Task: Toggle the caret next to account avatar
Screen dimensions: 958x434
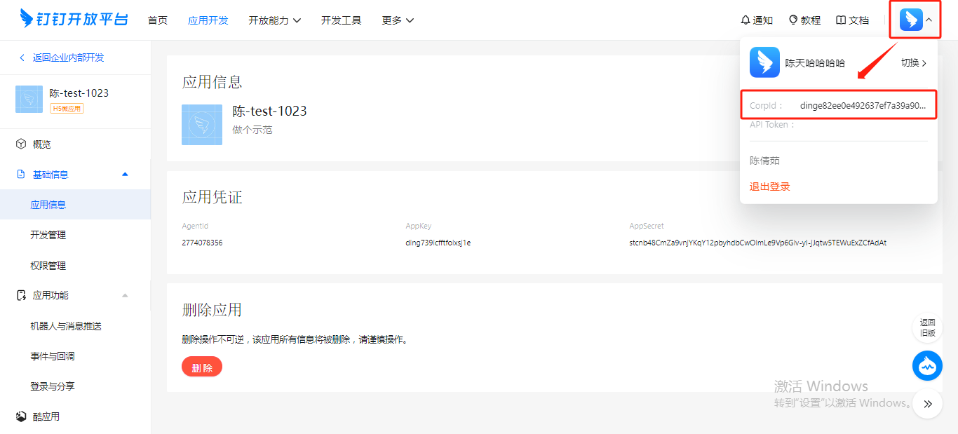Action: pos(929,20)
